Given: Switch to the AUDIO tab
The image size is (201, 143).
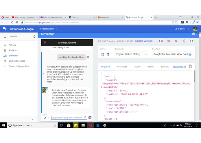Looking at the screenshot, I should pyautogui.click(x=137, y=67).
